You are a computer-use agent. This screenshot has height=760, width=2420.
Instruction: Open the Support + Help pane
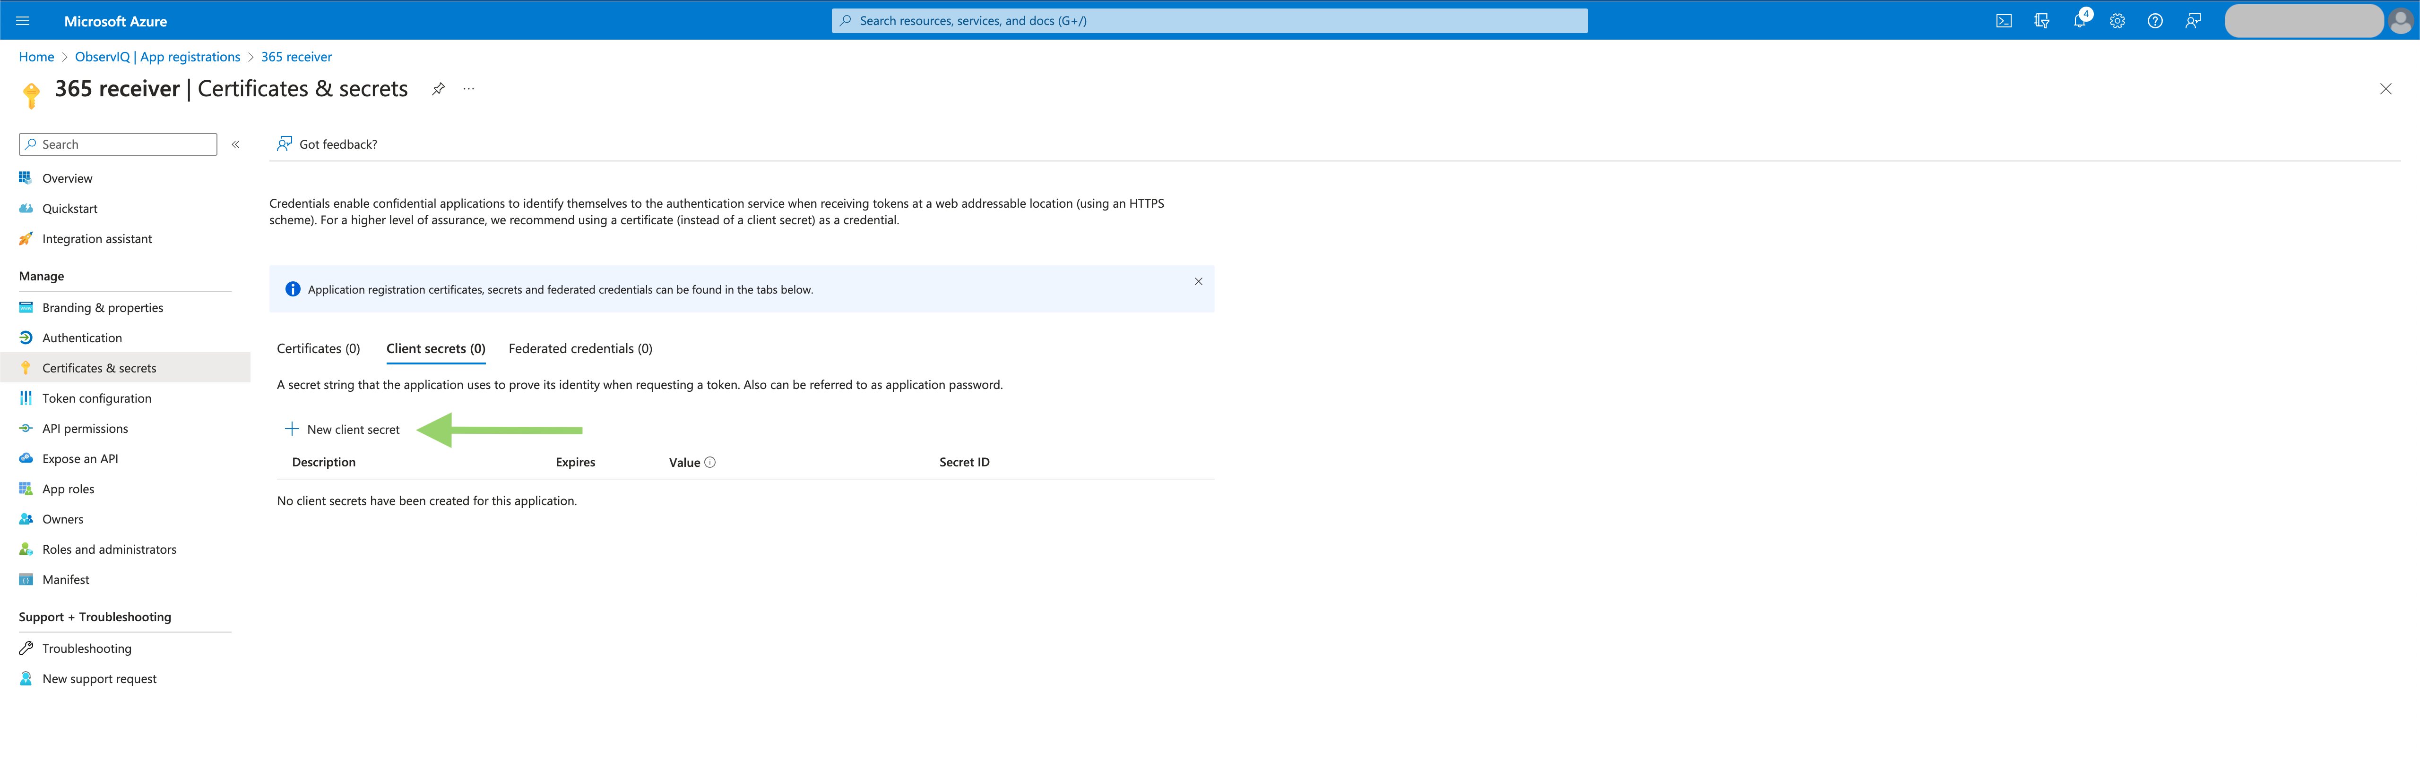click(x=2155, y=20)
